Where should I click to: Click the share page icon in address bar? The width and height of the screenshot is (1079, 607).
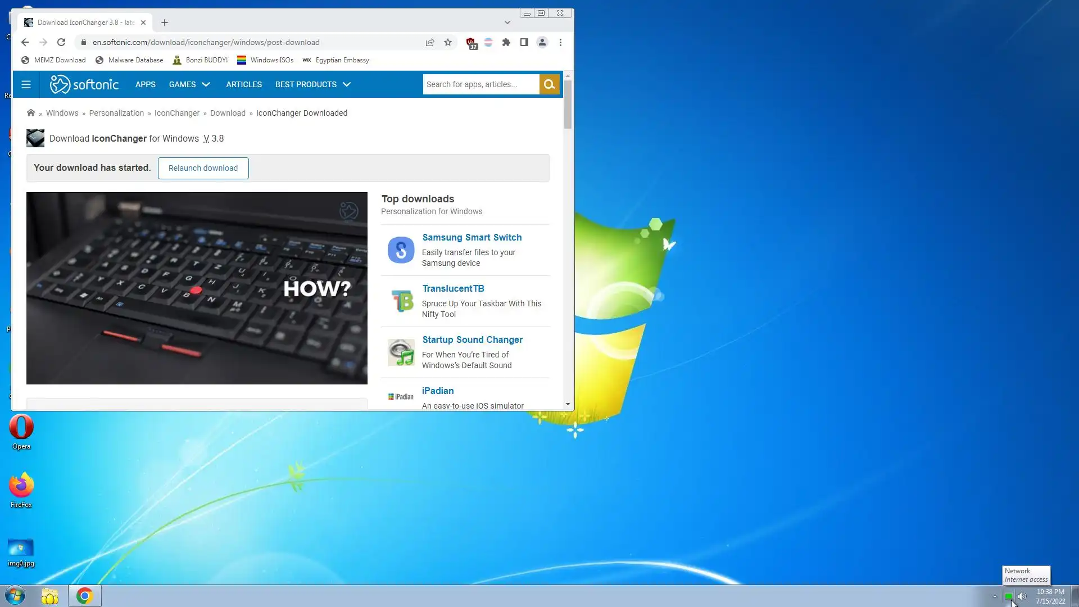(x=430, y=42)
